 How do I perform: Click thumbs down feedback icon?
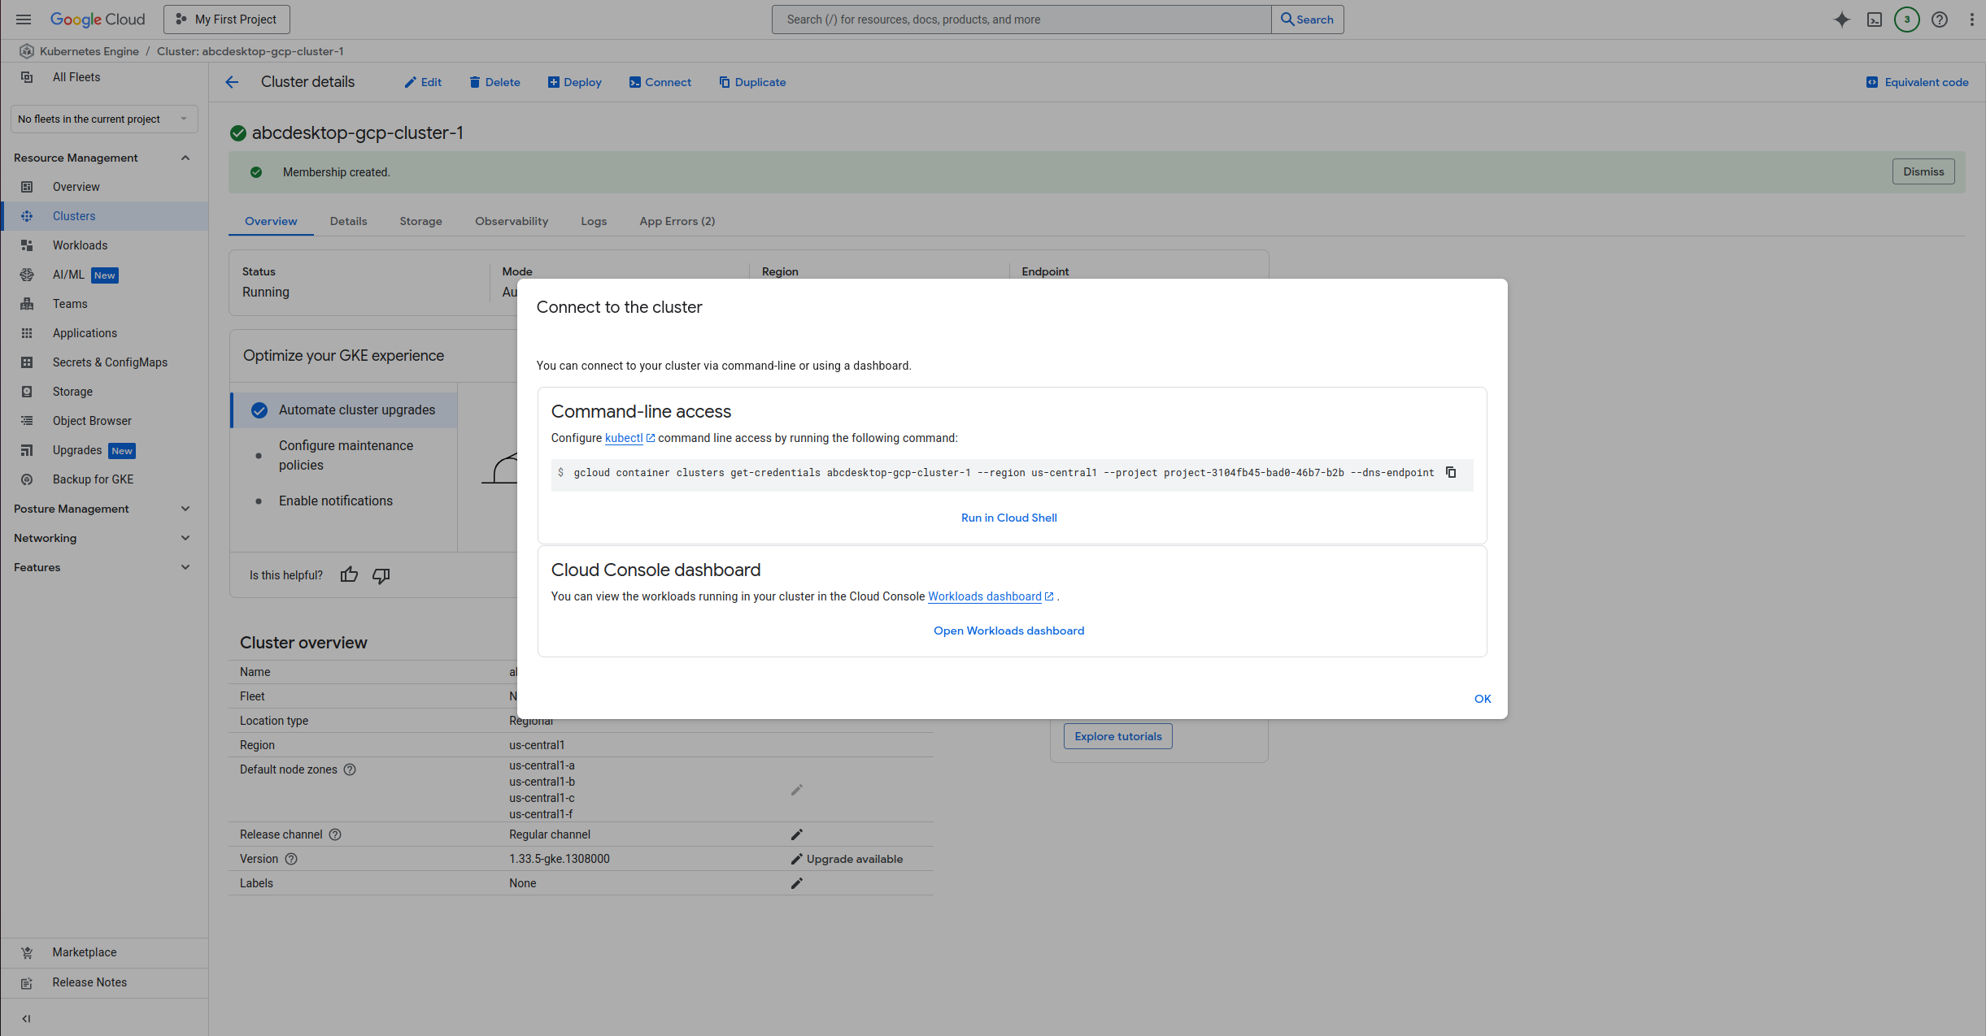381,575
